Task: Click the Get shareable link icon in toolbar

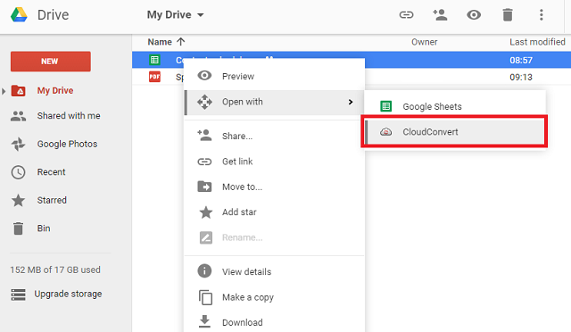Action: (x=406, y=15)
